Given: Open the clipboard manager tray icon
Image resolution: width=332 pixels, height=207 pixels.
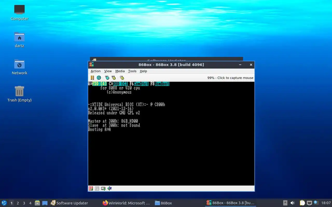Looking at the screenshot, I should click(x=302, y=203).
